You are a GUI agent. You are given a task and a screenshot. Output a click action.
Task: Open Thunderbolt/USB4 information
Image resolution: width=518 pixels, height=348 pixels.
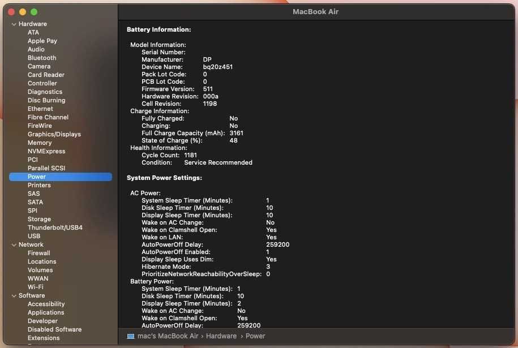tap(55, 227)
